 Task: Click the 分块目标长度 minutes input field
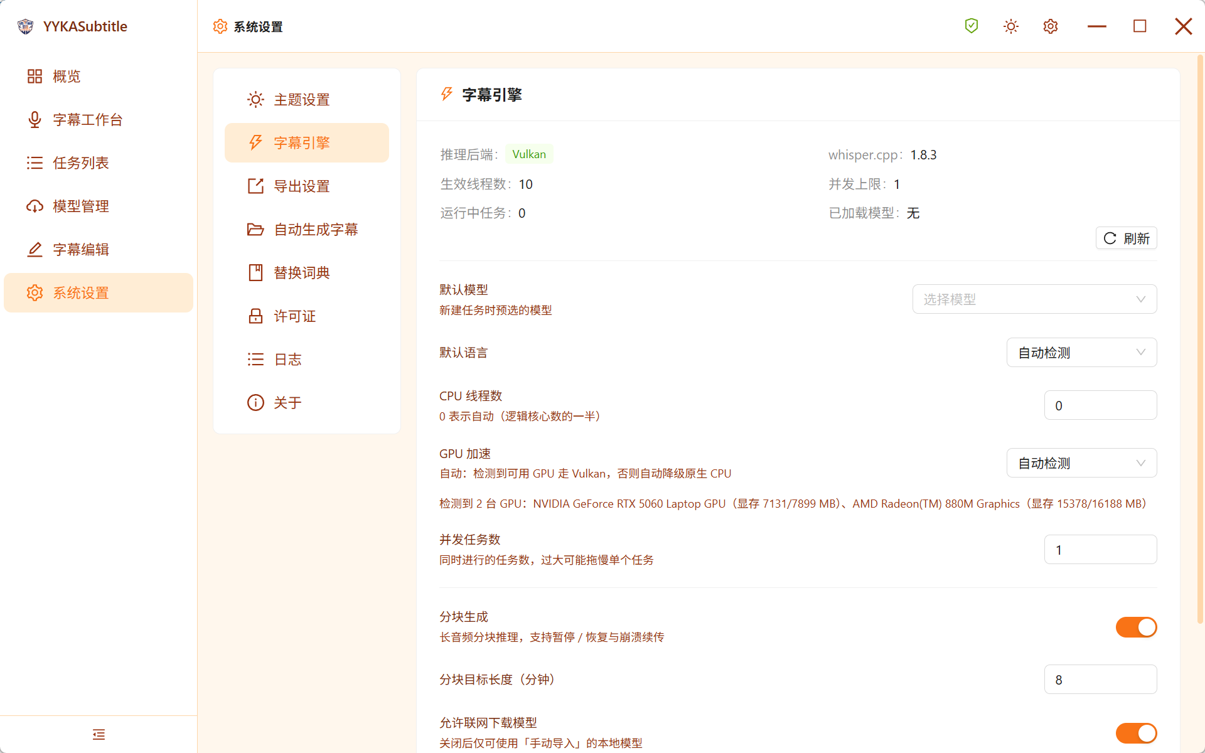[1101, 680]
